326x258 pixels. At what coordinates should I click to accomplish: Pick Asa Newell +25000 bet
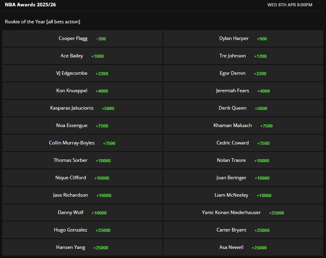coord(243,247)
